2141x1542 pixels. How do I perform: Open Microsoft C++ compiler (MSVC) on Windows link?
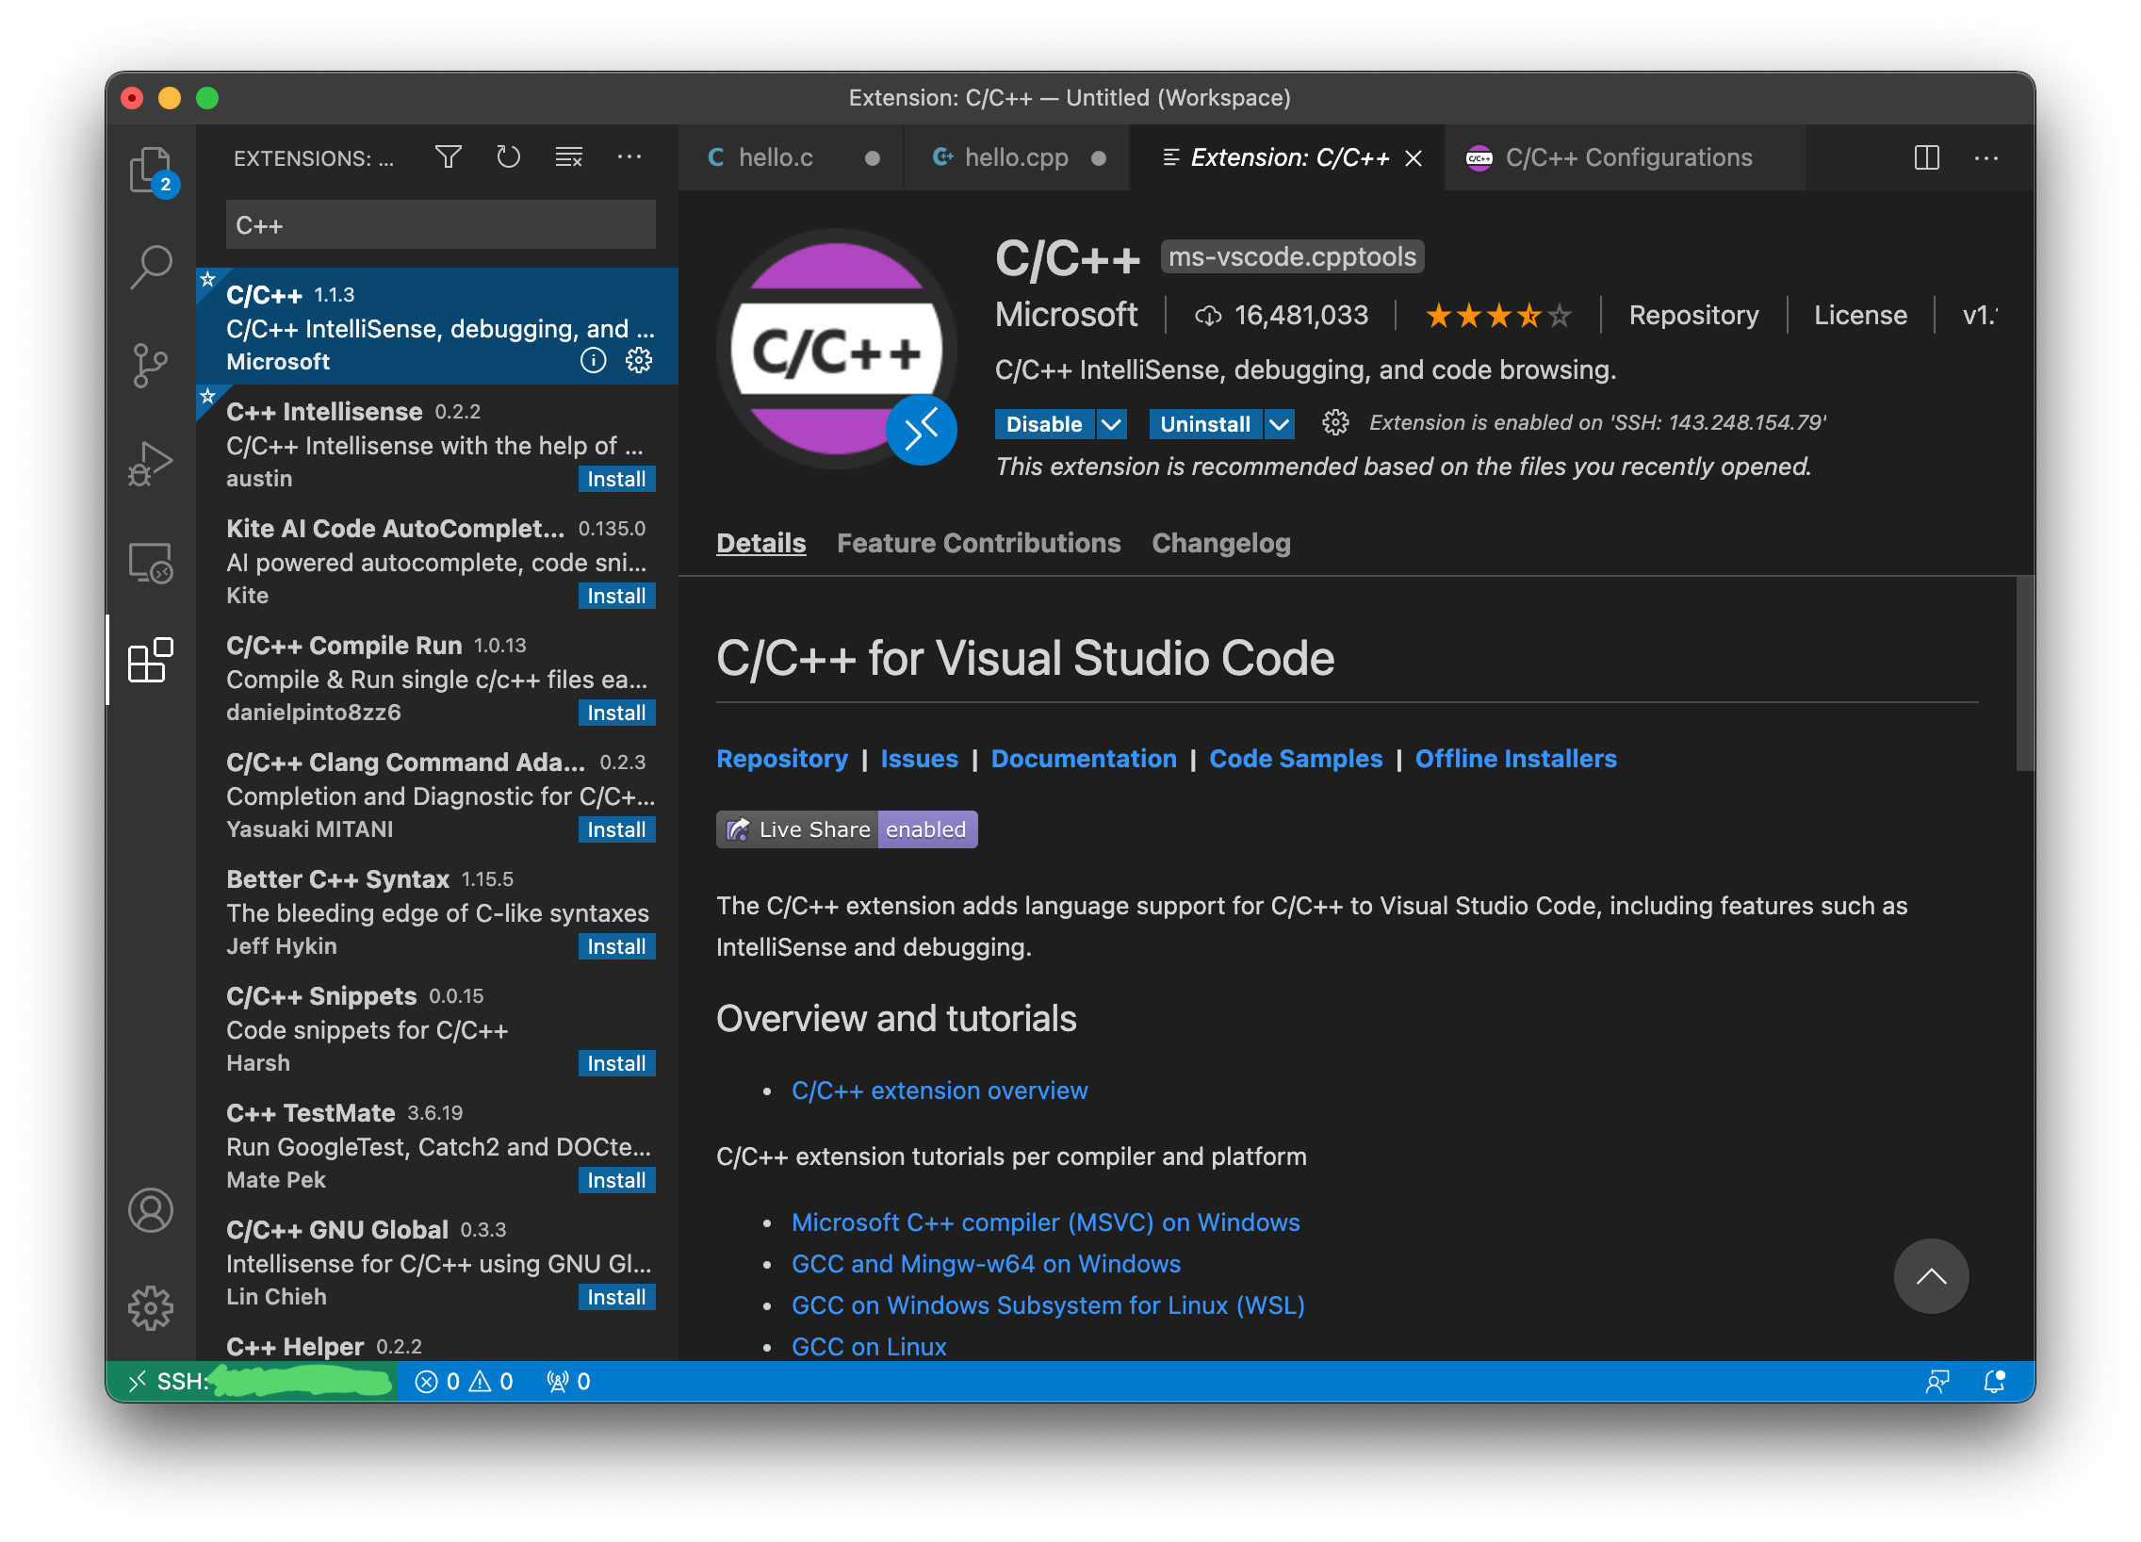[x=1045, y=1223]
